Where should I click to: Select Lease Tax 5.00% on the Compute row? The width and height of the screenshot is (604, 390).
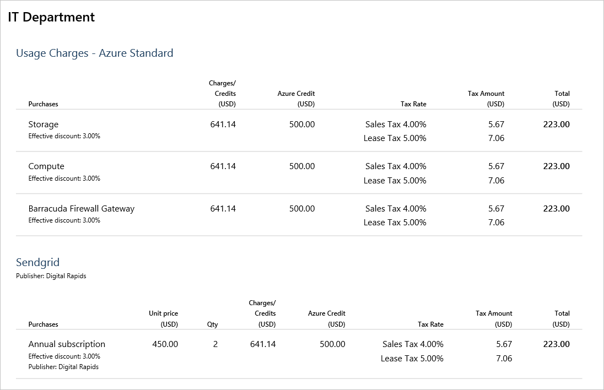395,180
